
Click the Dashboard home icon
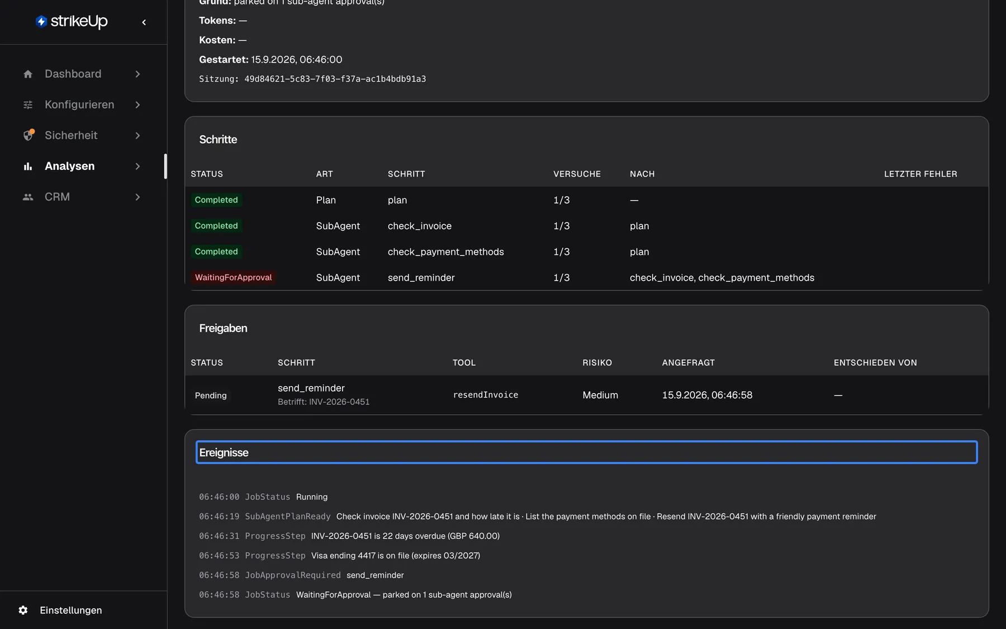(28, 74)
